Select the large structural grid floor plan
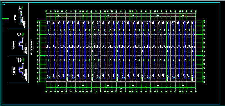Image resolution: width=225 pixels, height=106 pixels. click(x=121, y=51)
